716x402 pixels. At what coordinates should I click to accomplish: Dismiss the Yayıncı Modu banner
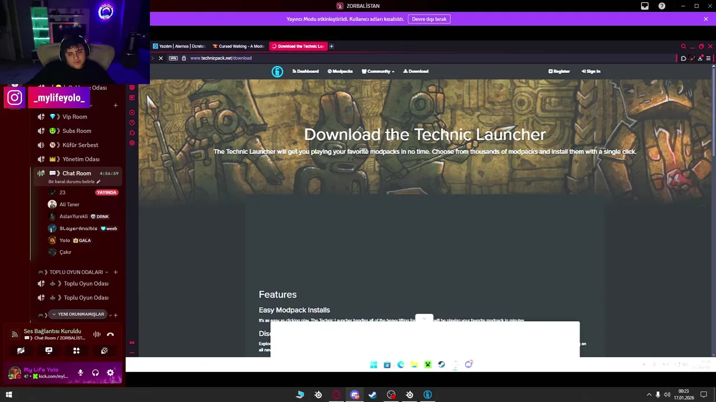[706, 19]
